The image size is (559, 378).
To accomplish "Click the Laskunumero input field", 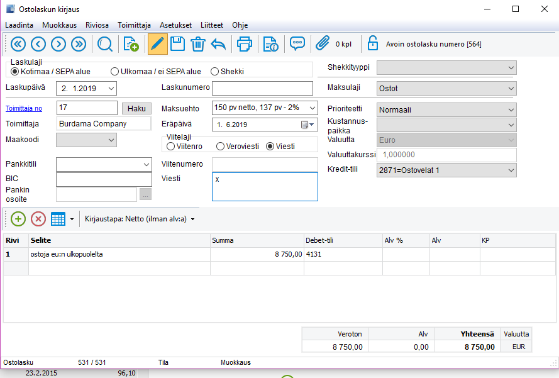I will click(262, 88).
